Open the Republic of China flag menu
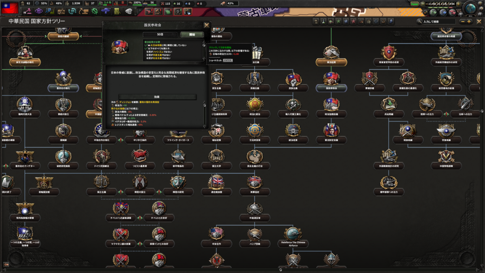This screenshot has height=273, width=485. point(9,8)
